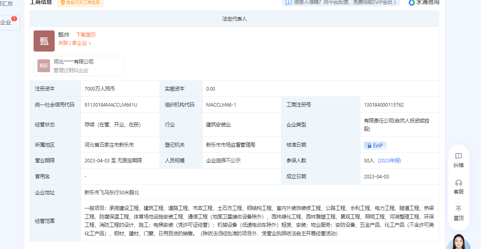
Task: Click the 成立日期 value 2023-04-03
Action: 376,176
